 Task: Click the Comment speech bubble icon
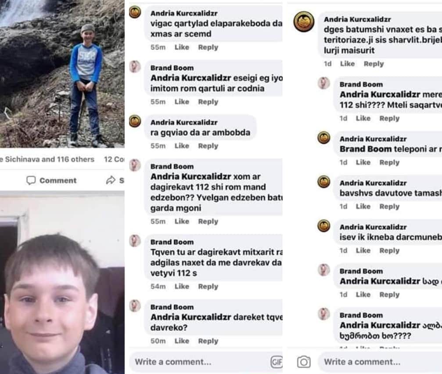[31, 180]
